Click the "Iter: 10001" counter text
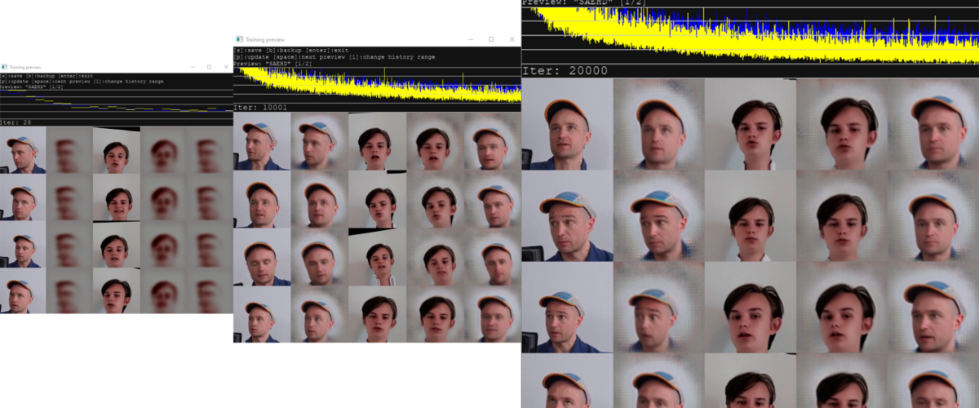 [260, 107]
